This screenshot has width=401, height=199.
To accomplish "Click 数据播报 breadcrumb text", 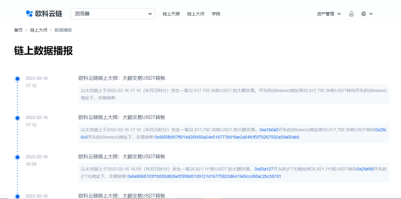I will [x=63, y=30].
